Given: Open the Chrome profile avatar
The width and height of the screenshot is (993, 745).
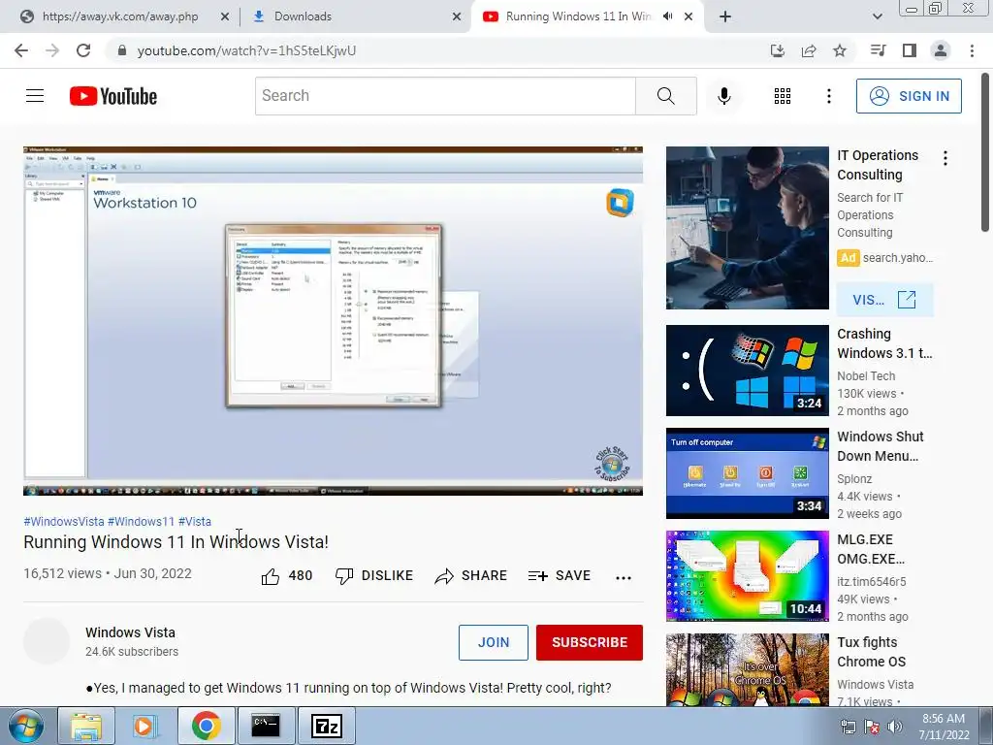Looking at the screenshot, I should 941,50.
